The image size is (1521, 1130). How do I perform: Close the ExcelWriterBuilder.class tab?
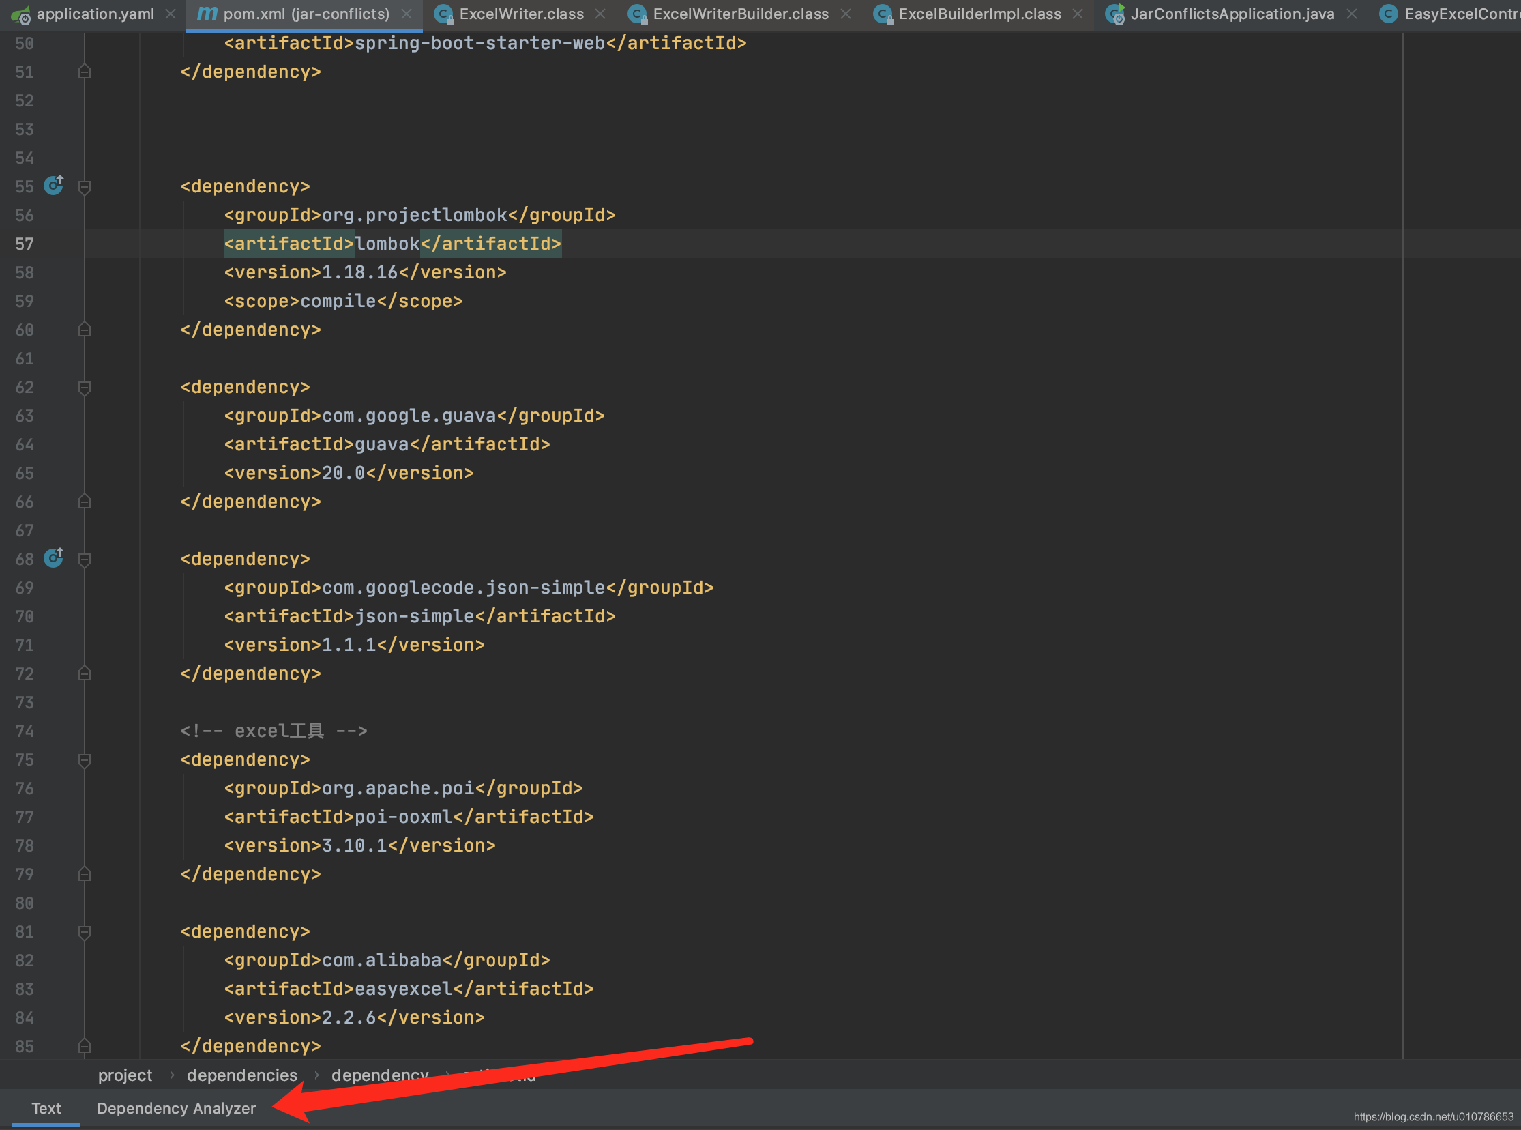coord(846,14)
